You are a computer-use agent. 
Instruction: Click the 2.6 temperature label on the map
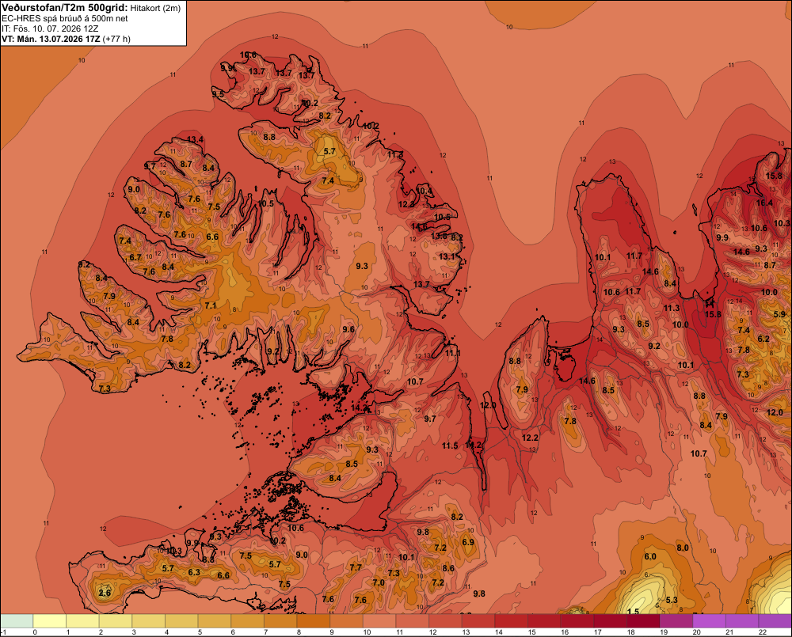pyautogui.click(x=105, y=593)
